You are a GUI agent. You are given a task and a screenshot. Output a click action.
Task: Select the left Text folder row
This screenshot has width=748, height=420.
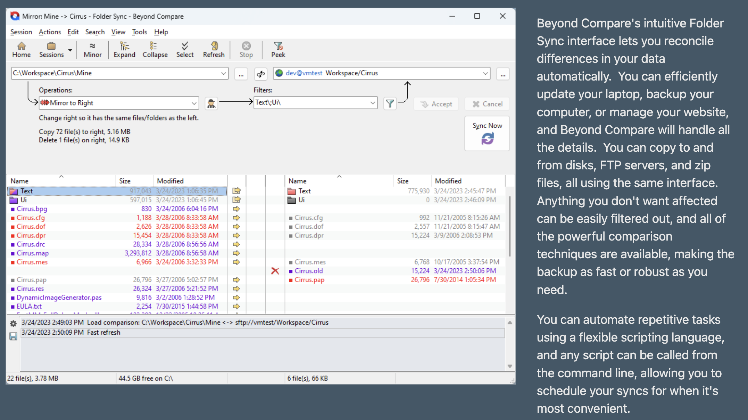117,191
